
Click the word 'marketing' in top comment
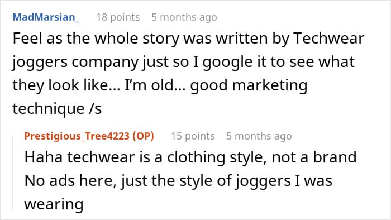270,86
